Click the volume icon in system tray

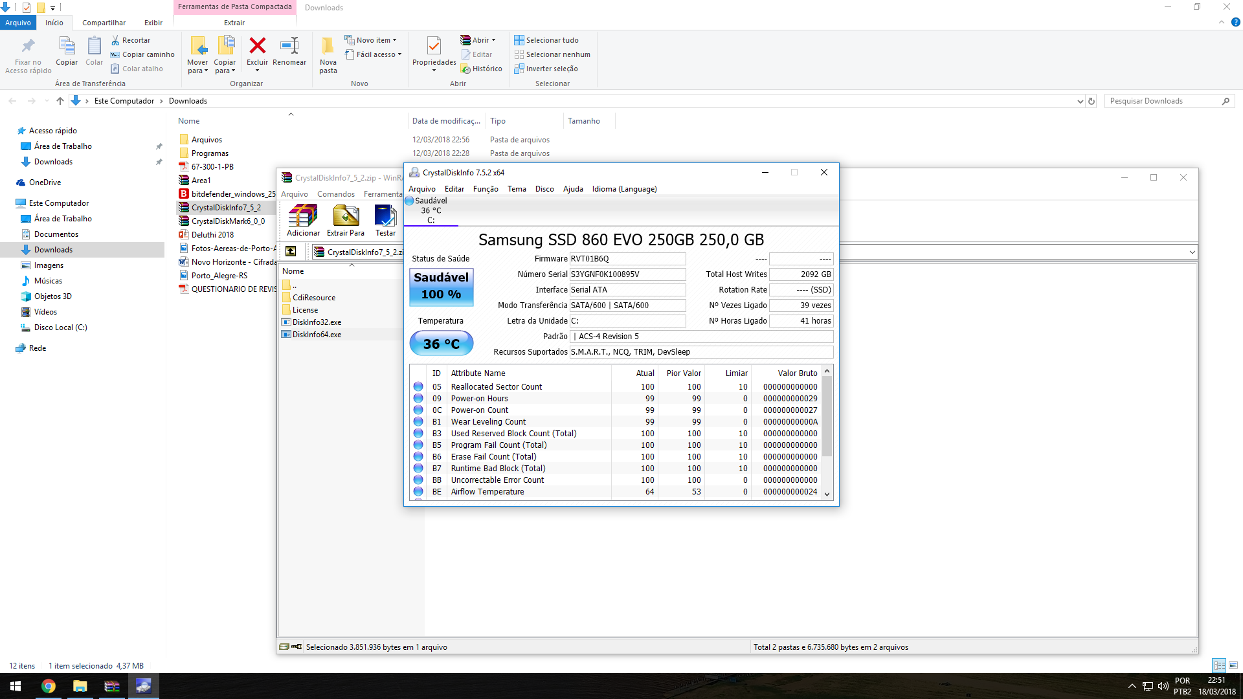(x=1163, y=686)
